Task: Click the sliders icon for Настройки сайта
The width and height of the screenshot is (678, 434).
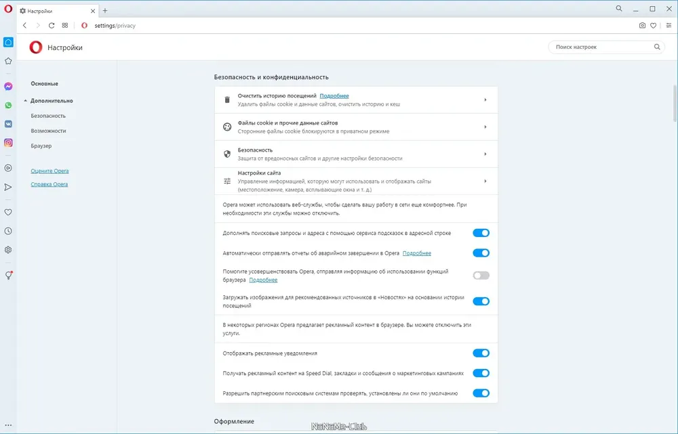Action: click(227, 181)
